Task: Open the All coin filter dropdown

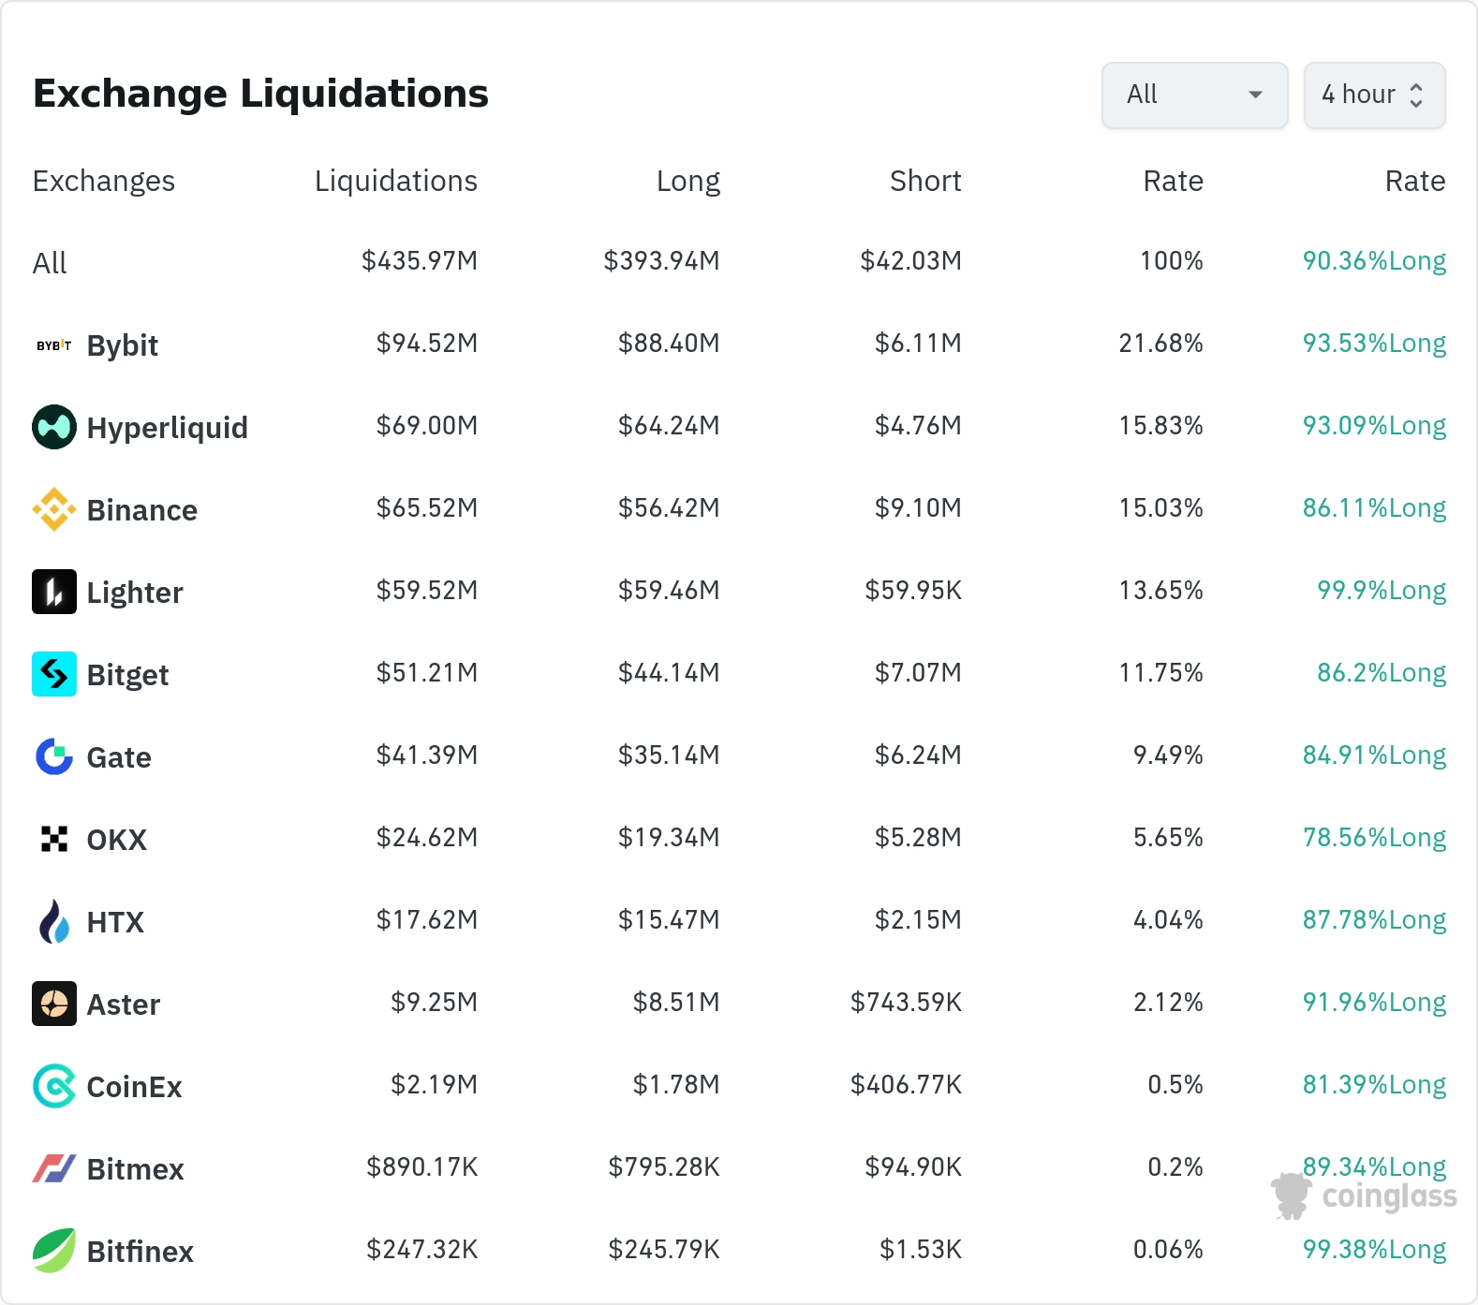Action: [x=1194, y=95]
